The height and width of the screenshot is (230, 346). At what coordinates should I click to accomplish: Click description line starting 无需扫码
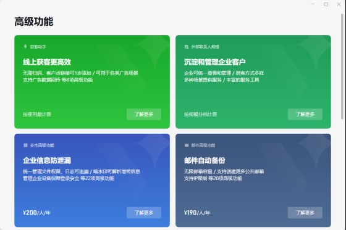pos(80,73)
